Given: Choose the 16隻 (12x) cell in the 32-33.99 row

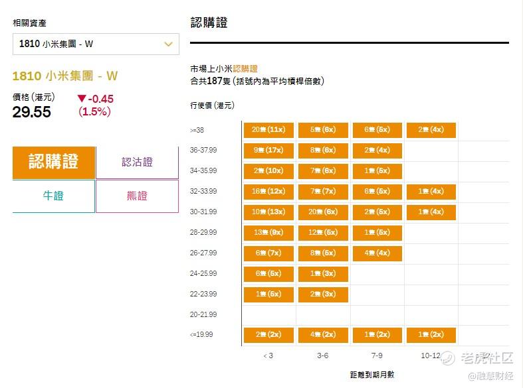Looking at the screenshot, I should click(268, 192).
